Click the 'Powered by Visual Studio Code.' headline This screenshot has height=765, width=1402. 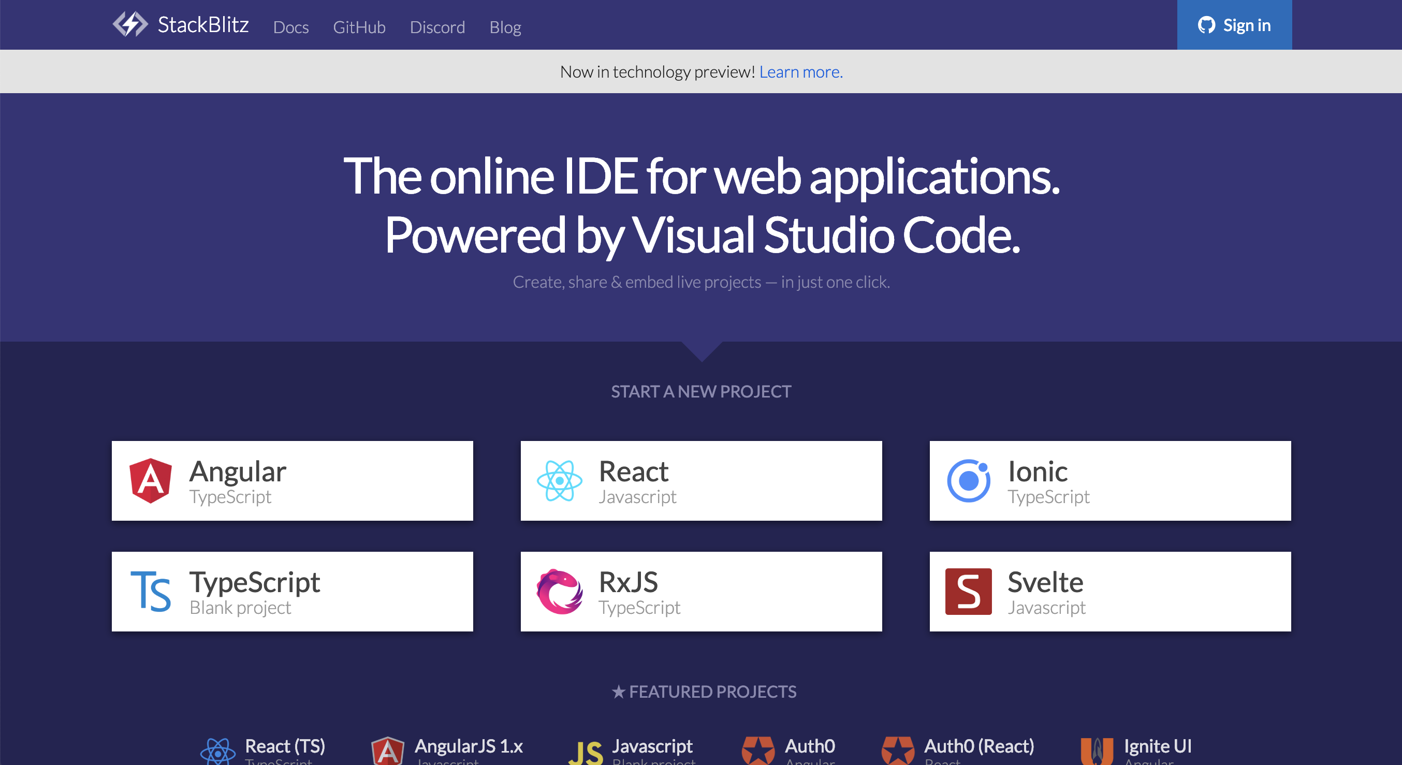702,235
